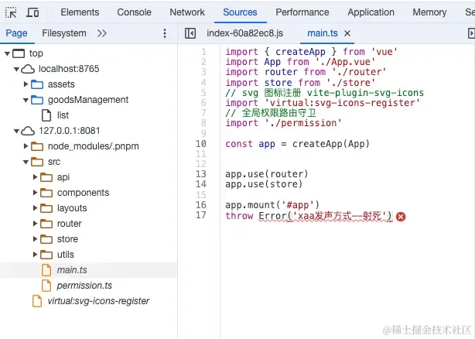475x339 pixels.
Task: Set breakpoint on line number 13
Action: coord(201,174)
